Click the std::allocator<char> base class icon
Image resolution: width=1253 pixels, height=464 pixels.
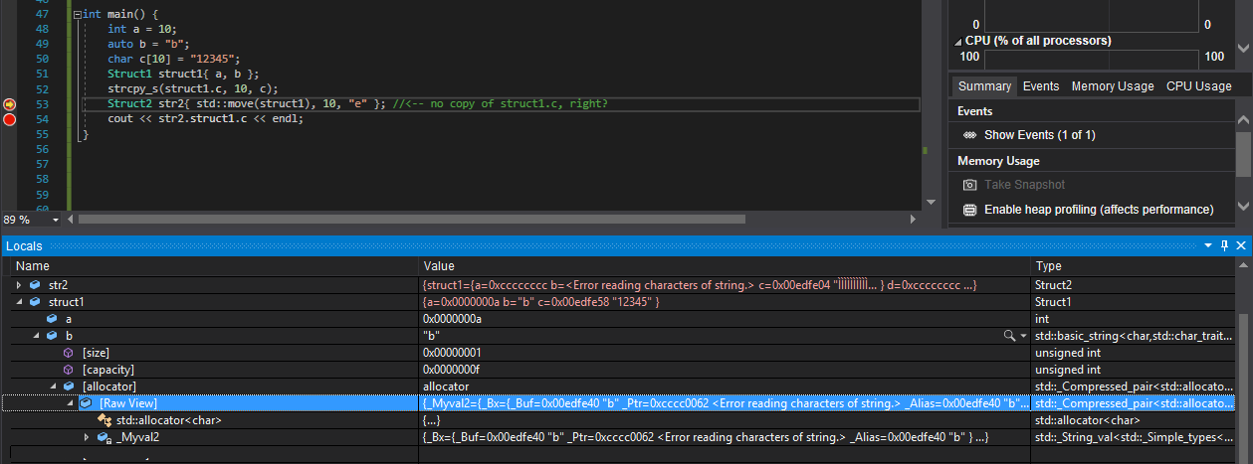[104, 420]
